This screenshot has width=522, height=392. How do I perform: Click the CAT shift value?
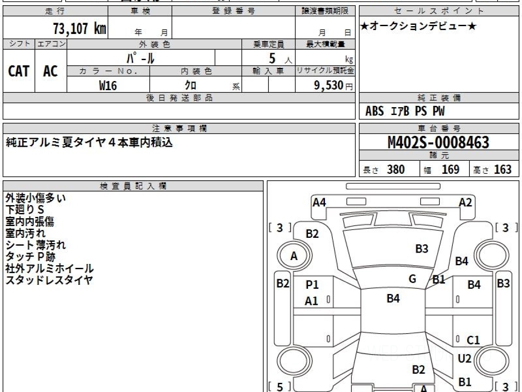pos(19,71)
